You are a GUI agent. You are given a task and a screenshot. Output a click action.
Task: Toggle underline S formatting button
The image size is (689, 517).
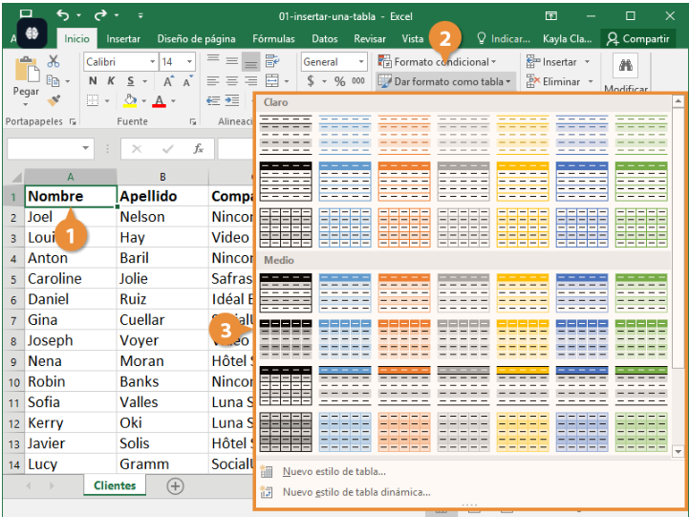pyautogui.click(x=131, y=81)
